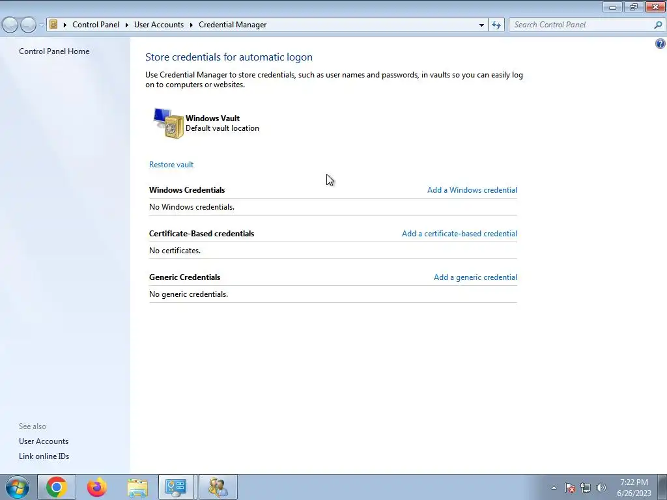
Task: Select Credential Manager breadcrumb
Action: point(233,25)
